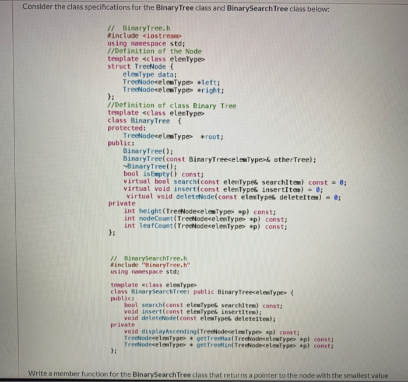Click the 'protected:' keyword line
The image size is (408, 382).
(x=126, y=128)
